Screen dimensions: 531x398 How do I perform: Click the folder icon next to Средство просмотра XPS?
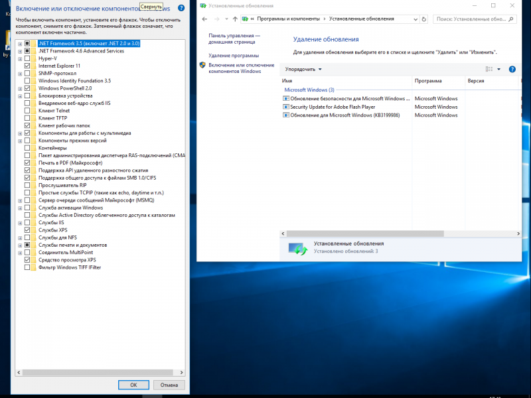(34, 259)
